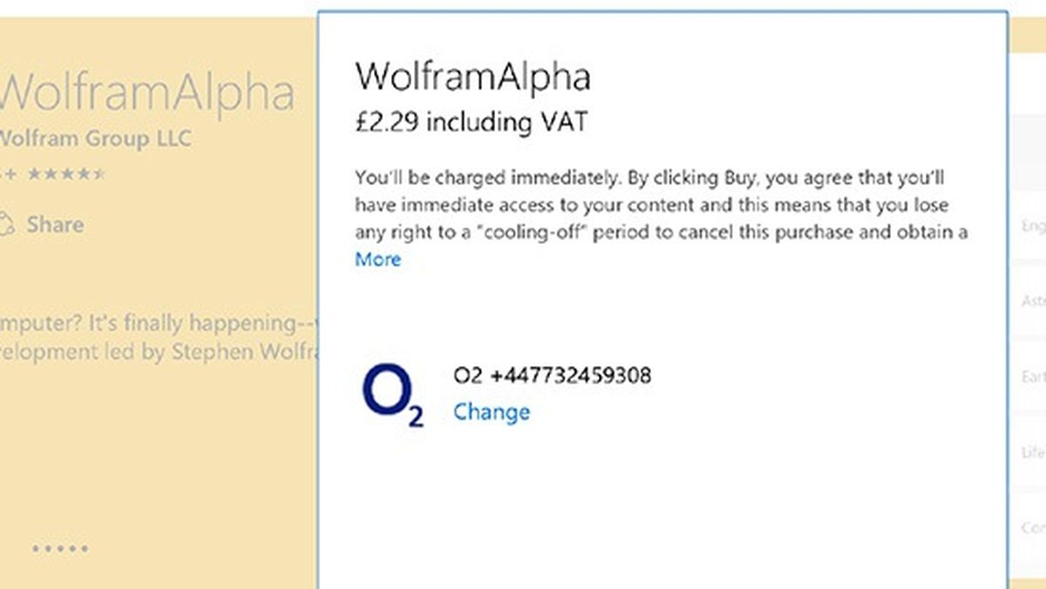Click the large WolframAlpha title behind the dialog
The image size is (1046, 589).
148,92
